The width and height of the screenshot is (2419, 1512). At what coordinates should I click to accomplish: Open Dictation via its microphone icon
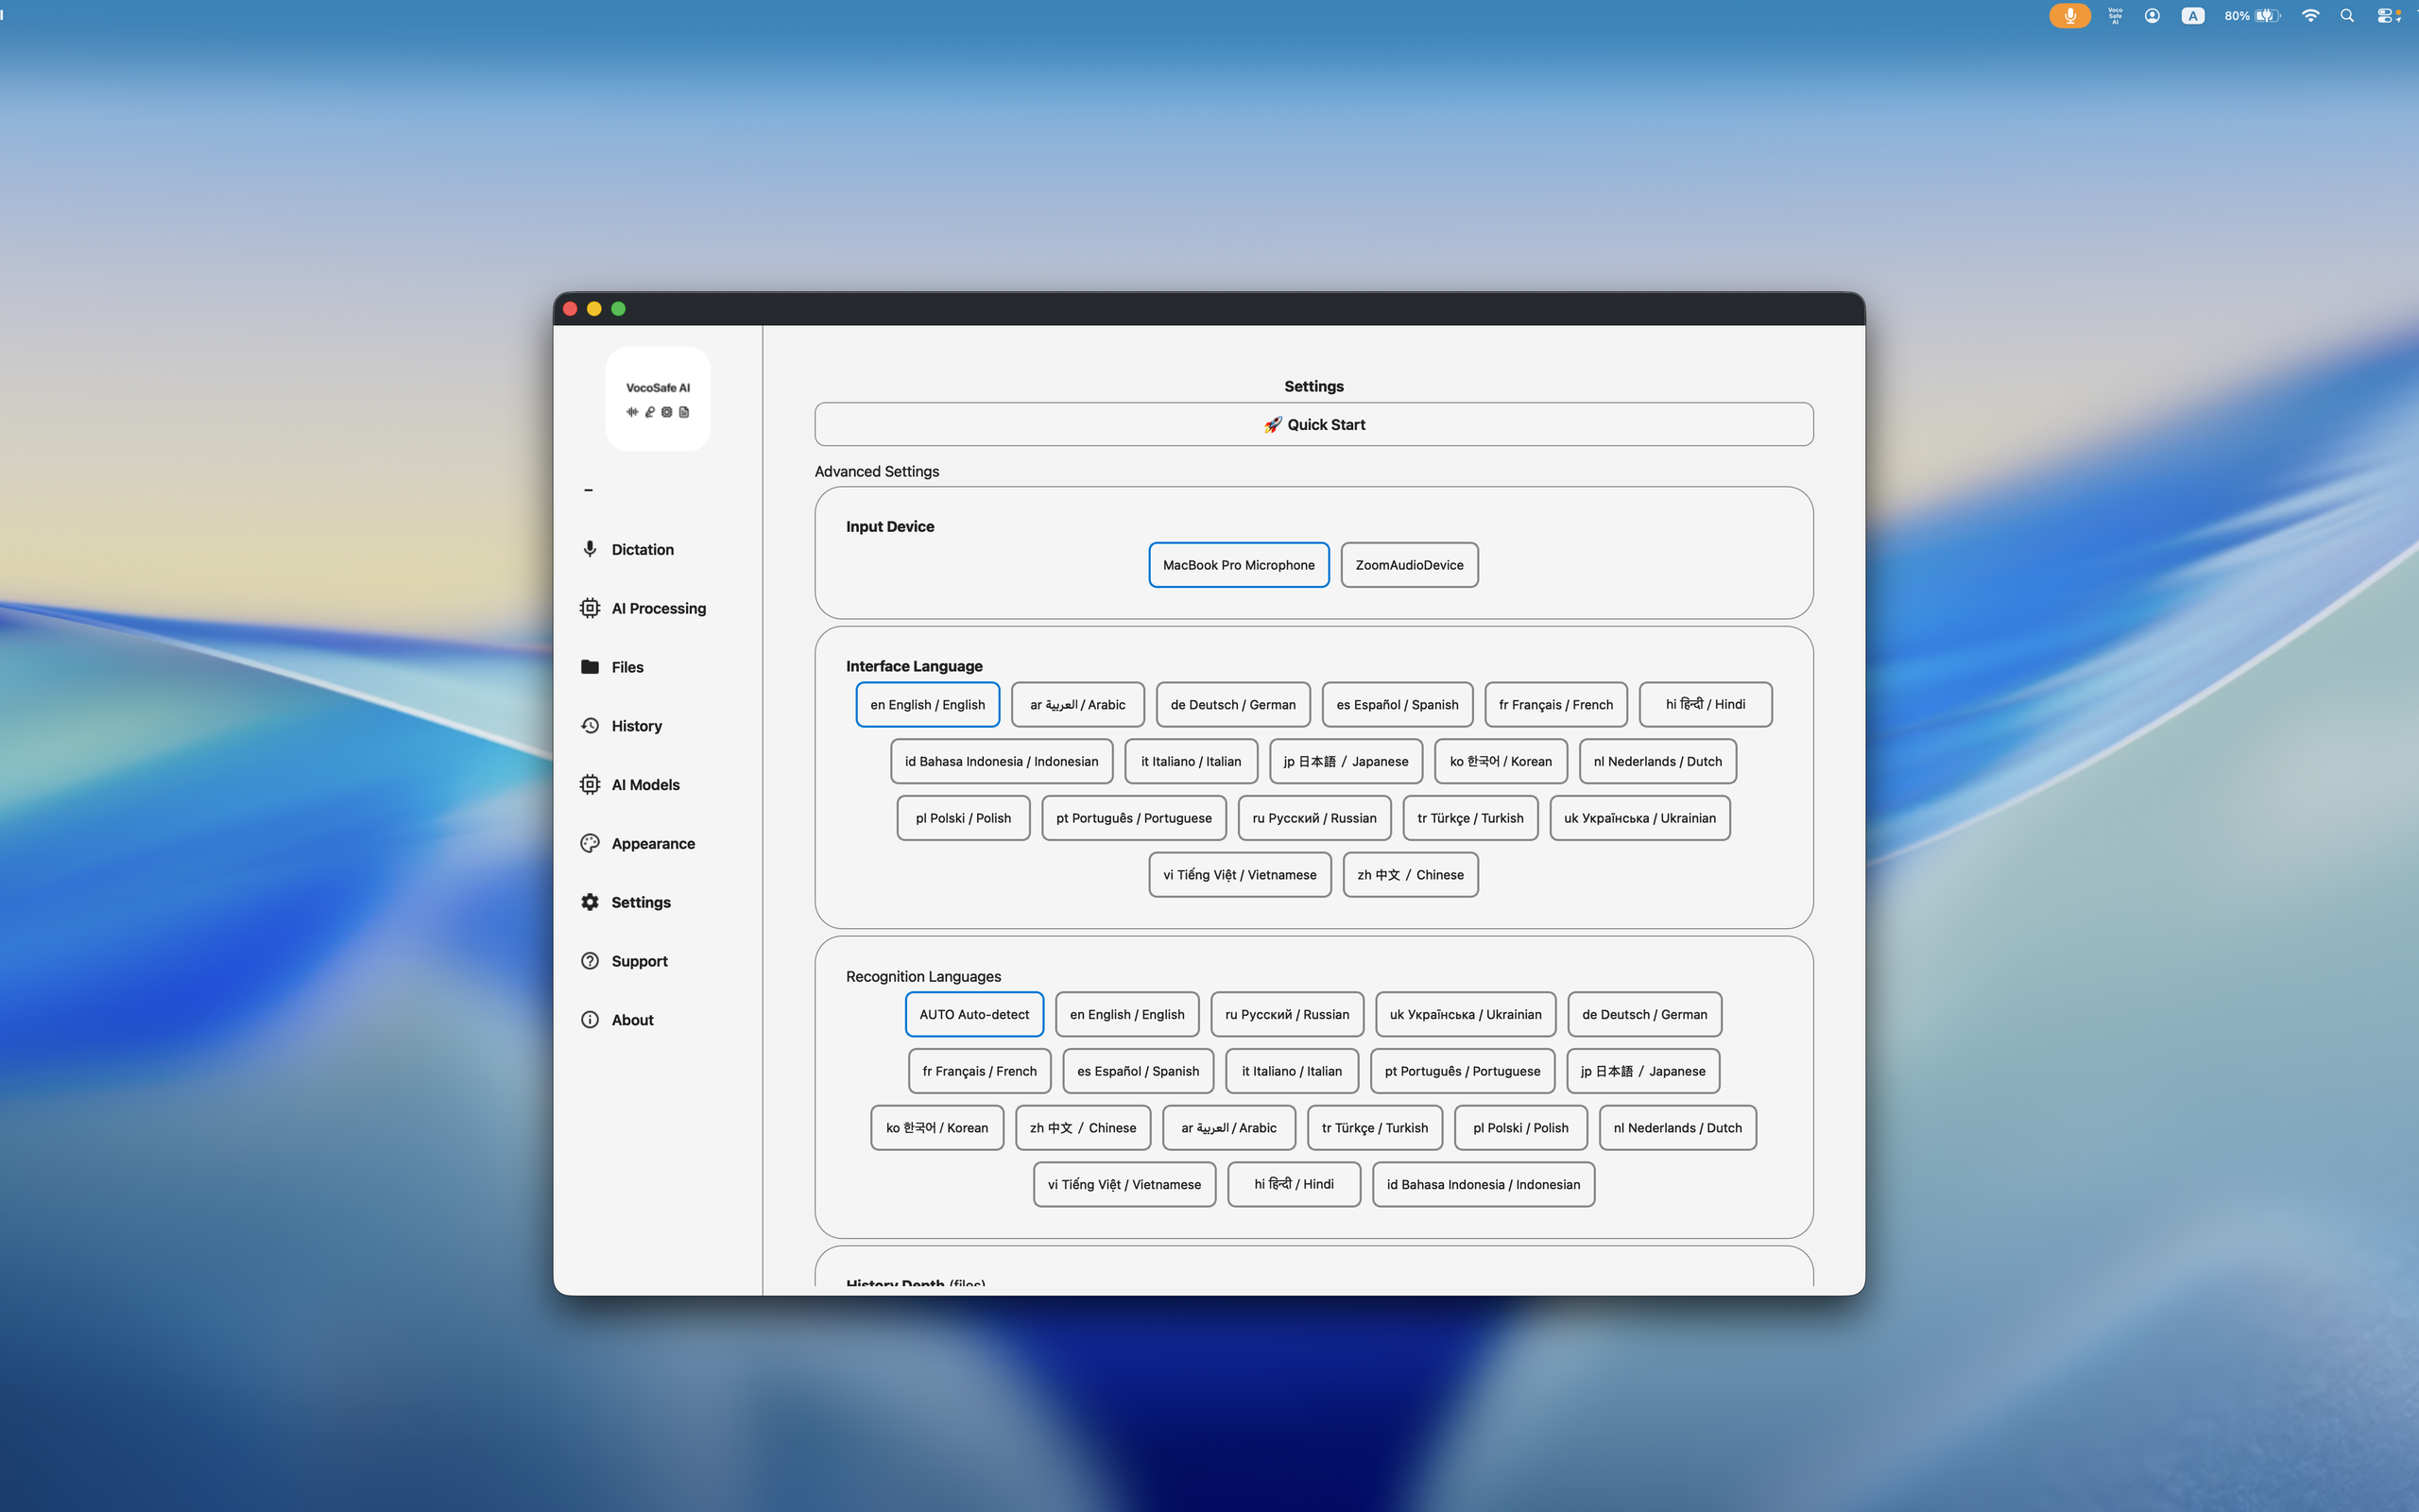coord(590,549)
